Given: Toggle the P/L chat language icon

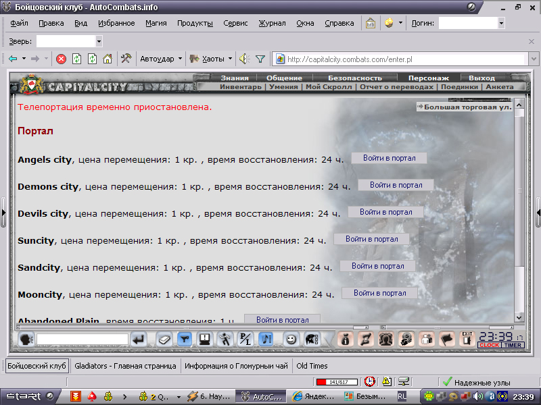Looking at the screenshot, I should tap(245, 340).
